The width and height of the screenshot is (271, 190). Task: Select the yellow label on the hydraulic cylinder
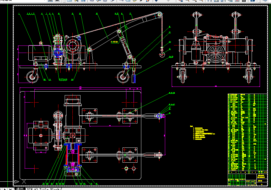114,42
